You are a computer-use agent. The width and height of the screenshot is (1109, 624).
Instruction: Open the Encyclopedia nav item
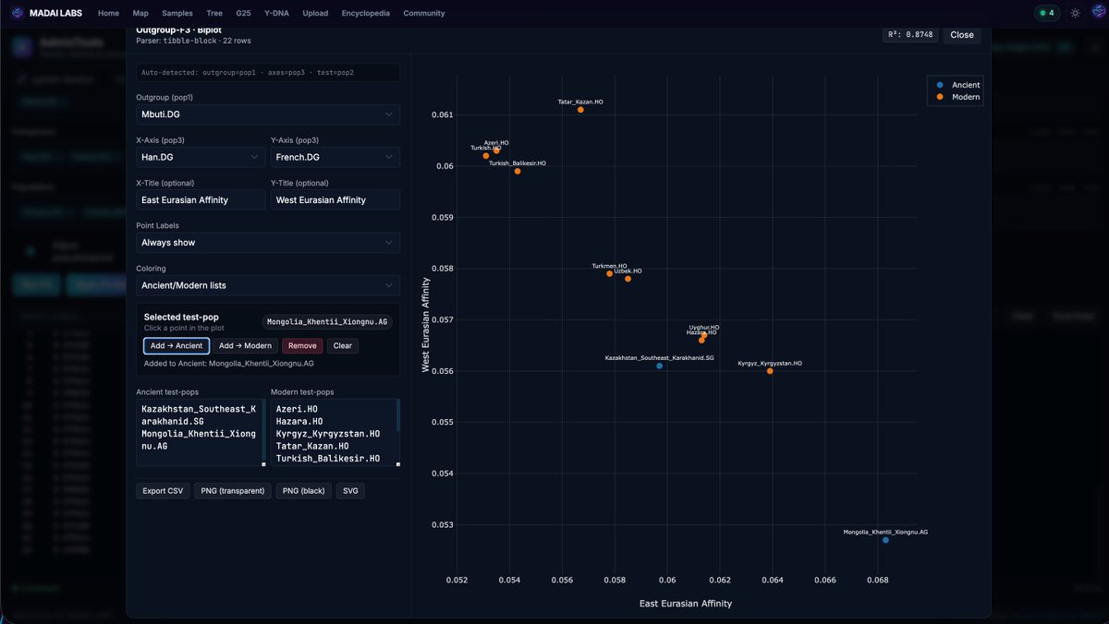click(365, 13)
